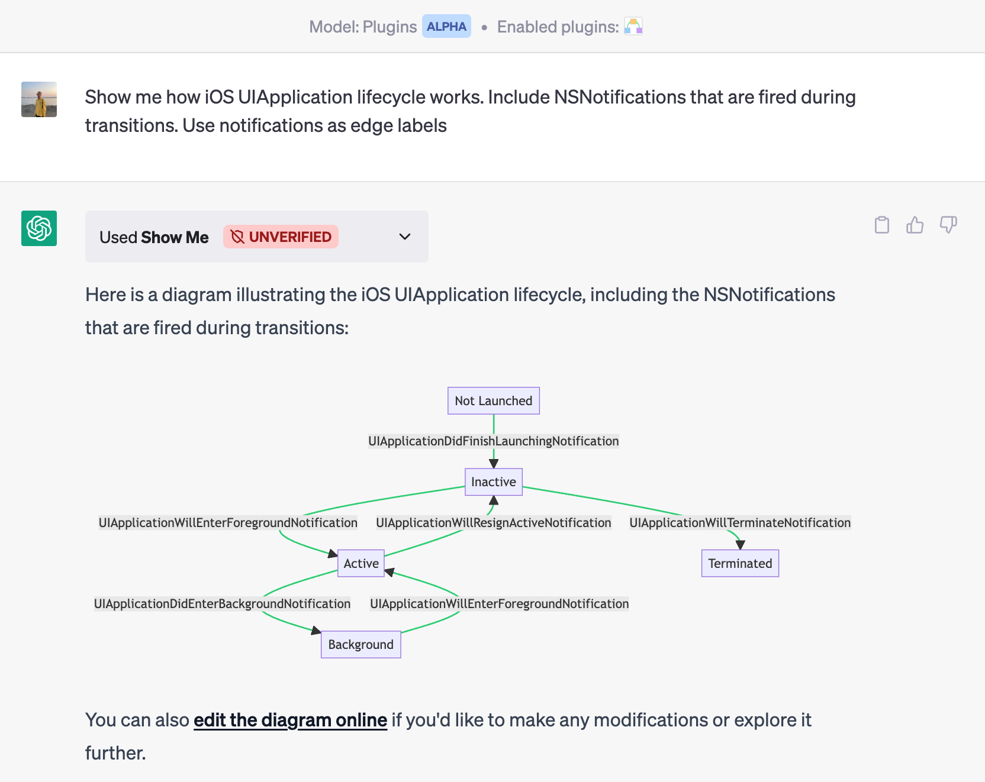Image resolution: width=985 pixels, height=782 pixels.
Task: Select the Inactive state box
Action: coord(493,482)
